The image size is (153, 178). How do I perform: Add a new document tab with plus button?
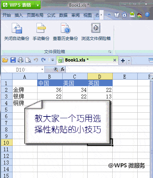pos(123,60)
